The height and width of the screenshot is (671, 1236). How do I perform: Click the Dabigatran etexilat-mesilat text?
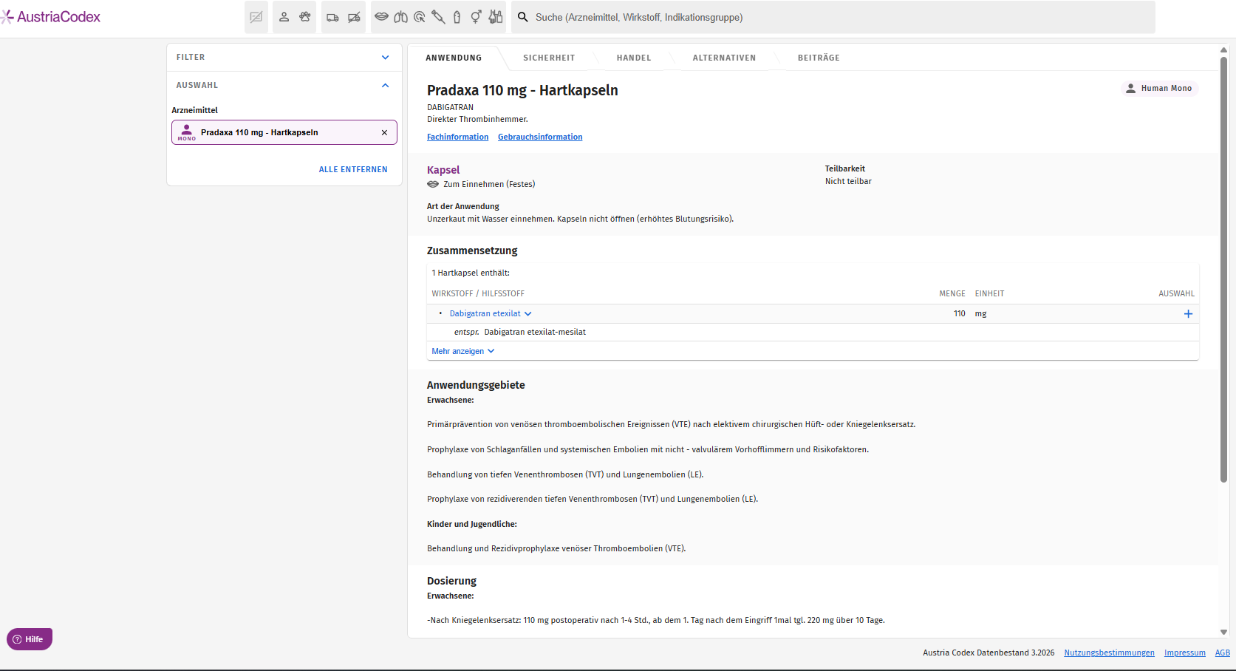coord(535,332)
